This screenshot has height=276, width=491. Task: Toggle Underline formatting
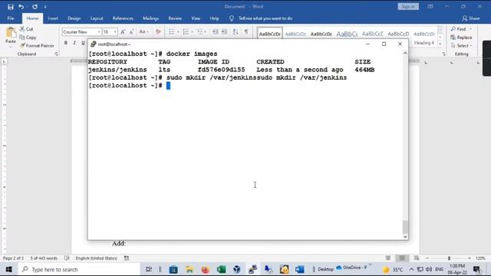pyautogui.click(x=83, y=43)
